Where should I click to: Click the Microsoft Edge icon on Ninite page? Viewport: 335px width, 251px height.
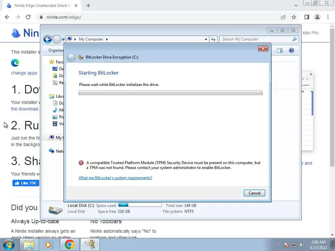(15, 63)
